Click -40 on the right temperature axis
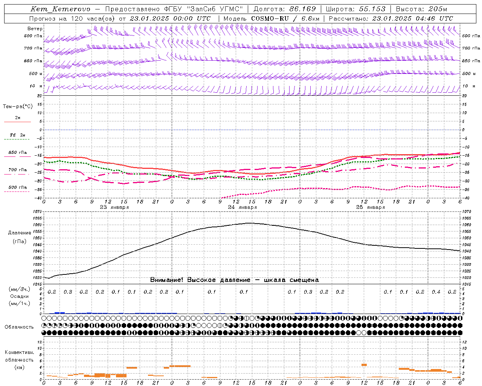482x386 pixels. [466, 198]
